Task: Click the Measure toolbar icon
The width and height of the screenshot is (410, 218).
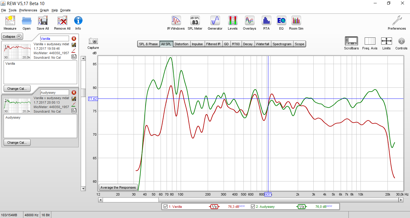Action: tap(10, 21)
